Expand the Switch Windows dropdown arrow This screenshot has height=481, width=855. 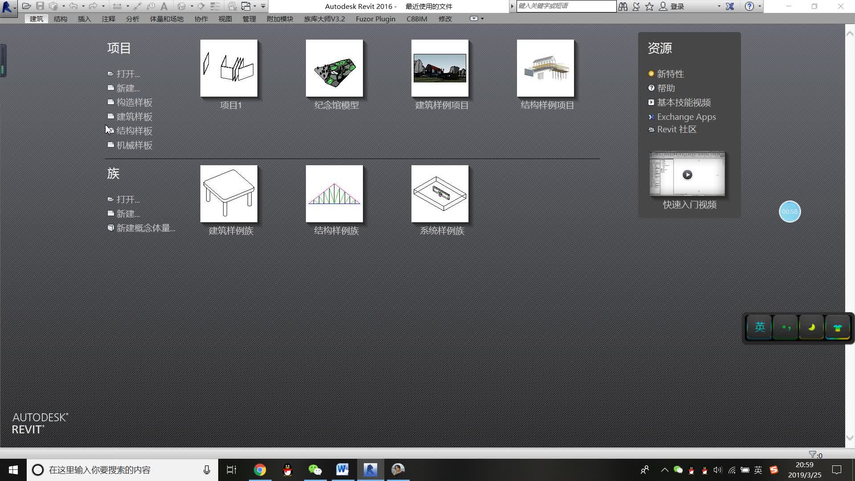pos(255,6)
